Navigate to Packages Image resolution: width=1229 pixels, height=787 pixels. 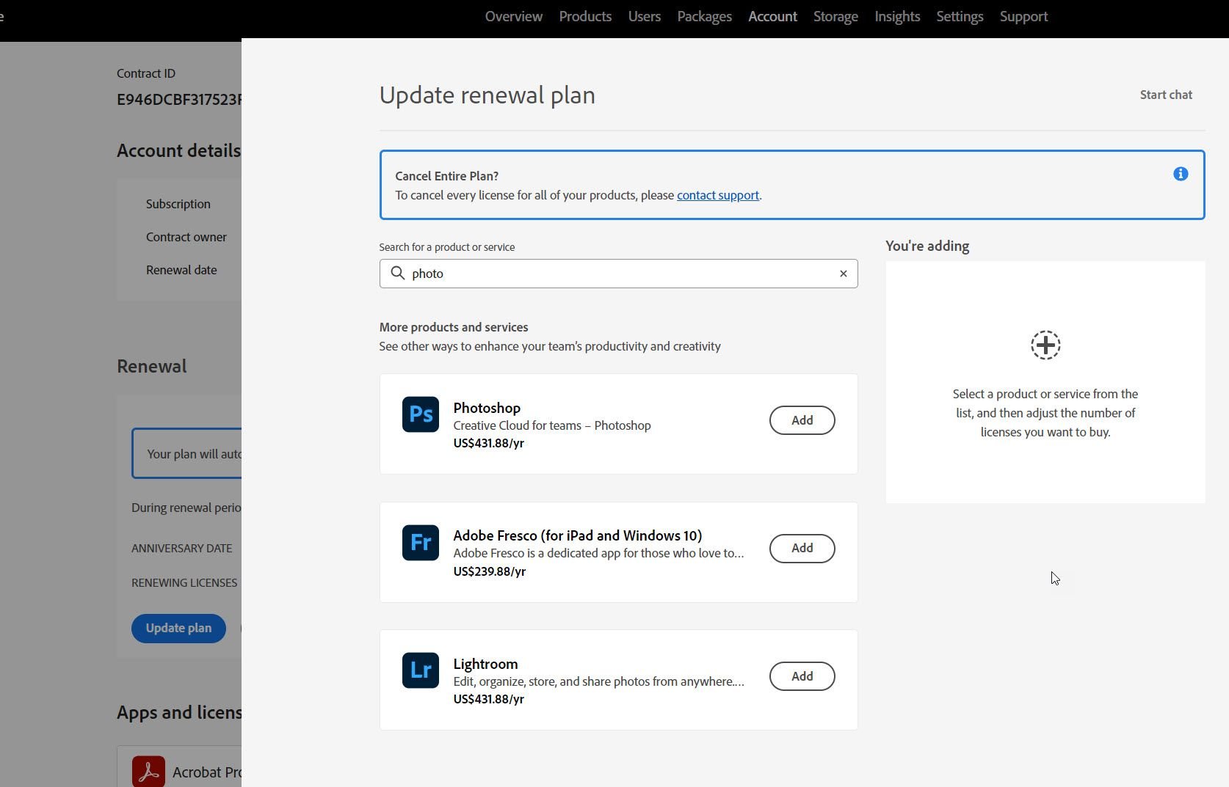(703, 16)
